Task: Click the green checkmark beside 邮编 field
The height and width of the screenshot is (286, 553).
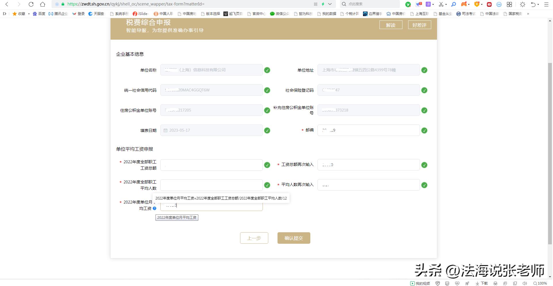Action: [424, 130]
